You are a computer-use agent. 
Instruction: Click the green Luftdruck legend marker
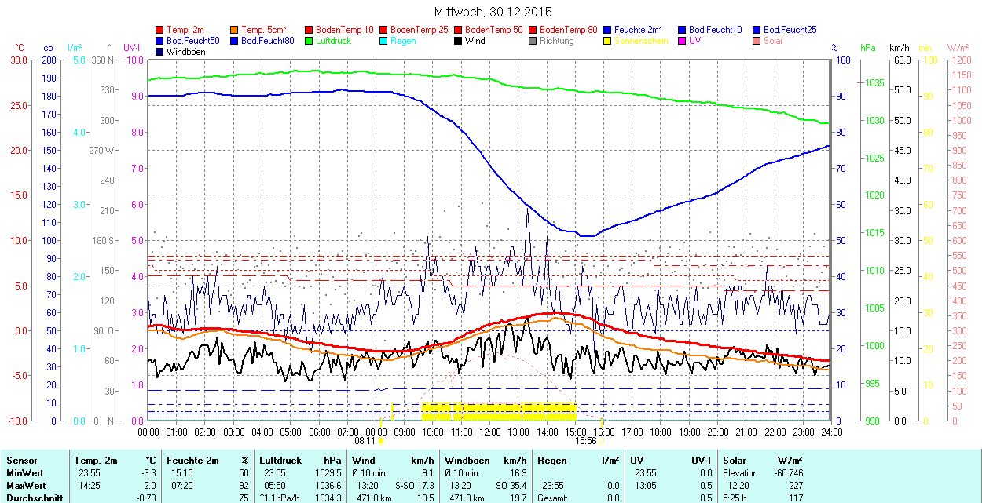pyautogui.click(x=310, y=41)
